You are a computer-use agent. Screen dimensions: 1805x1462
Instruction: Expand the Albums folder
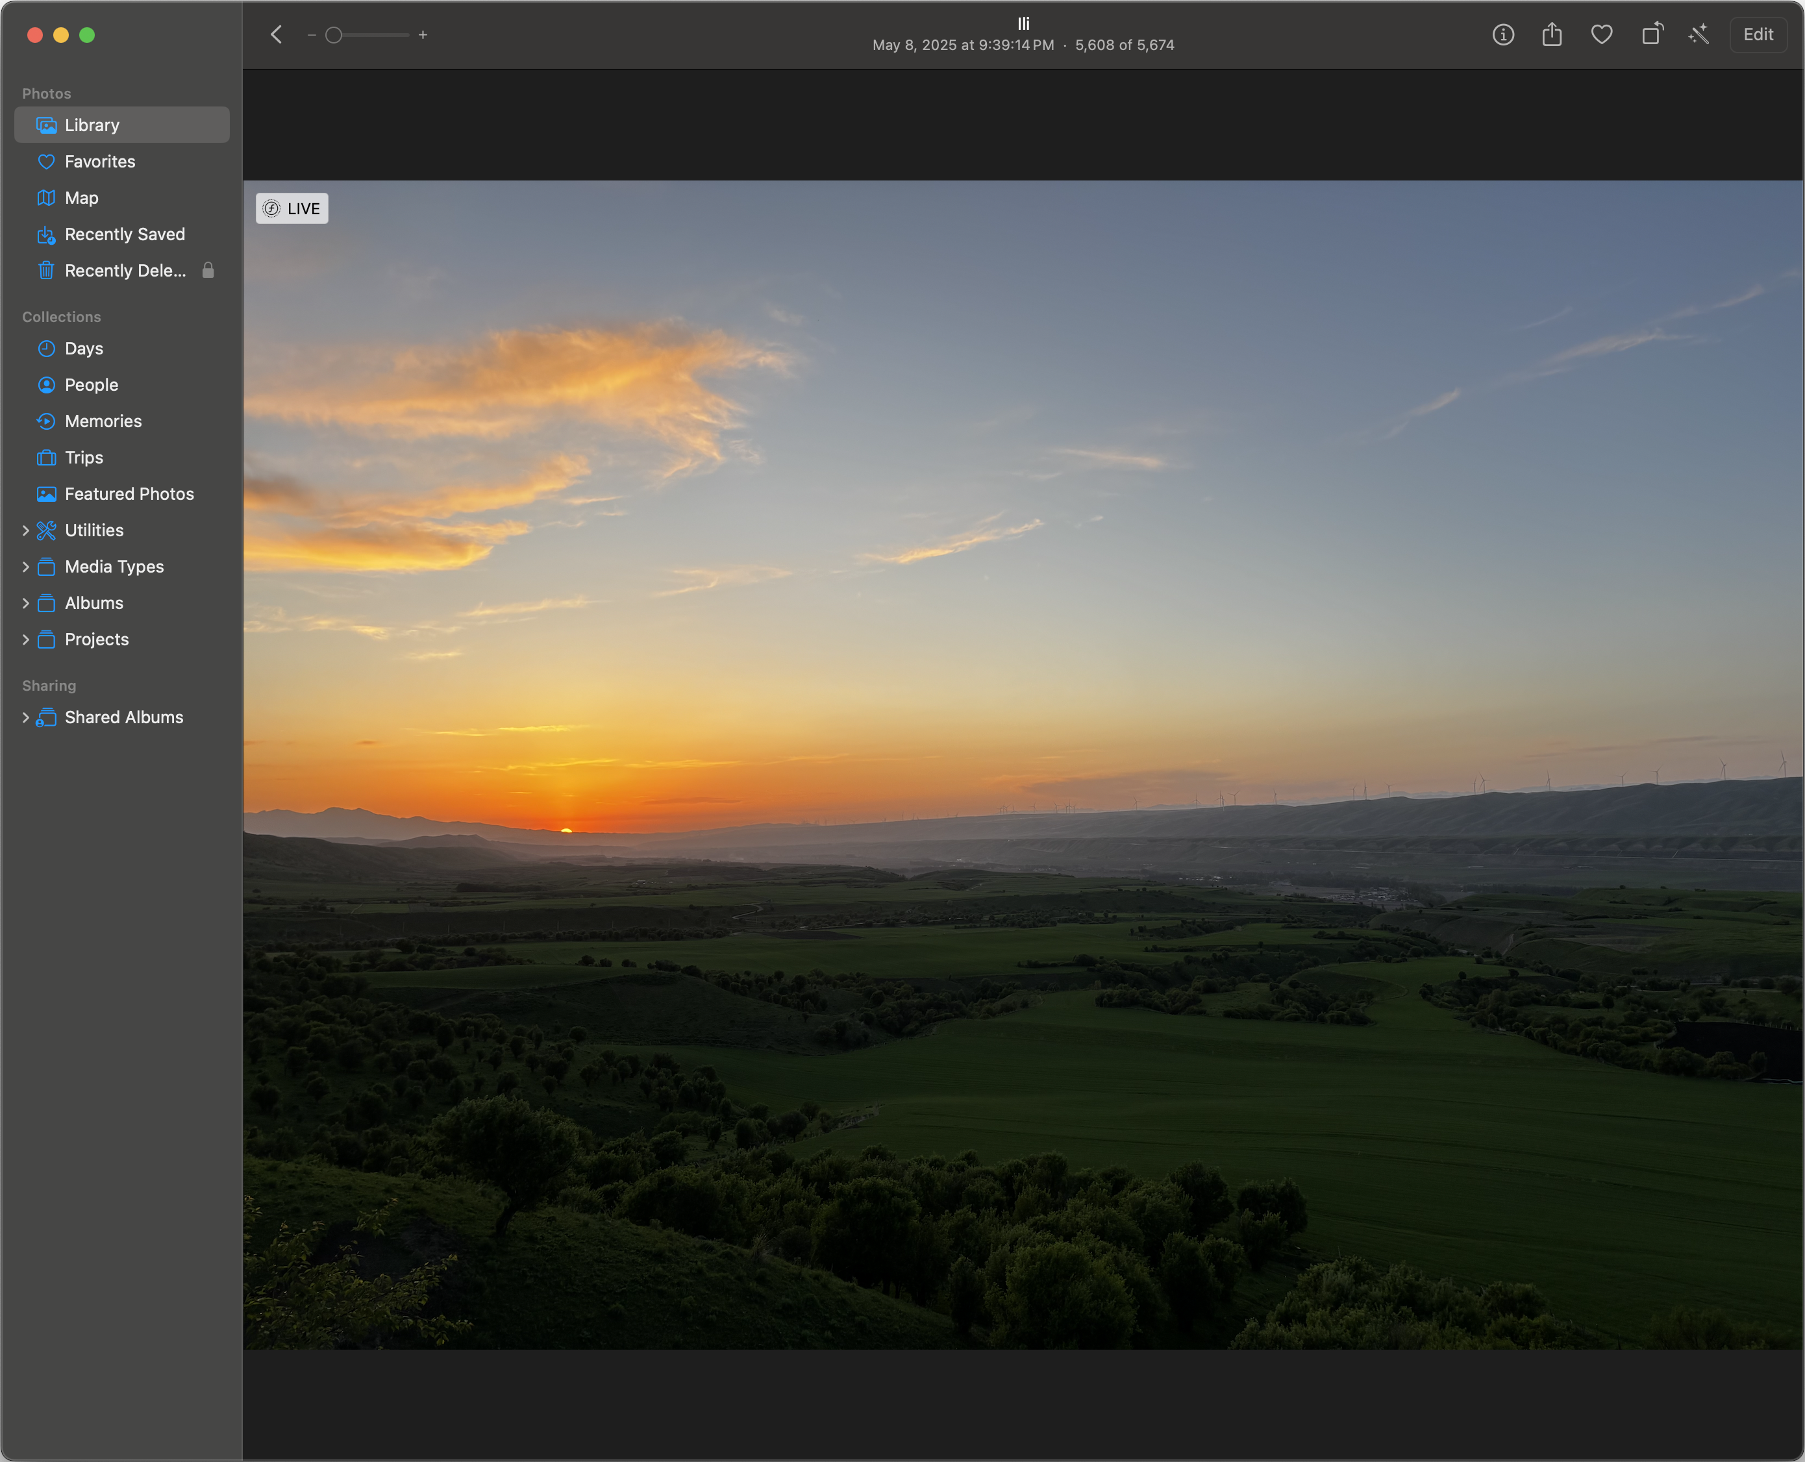pos(25,603)
